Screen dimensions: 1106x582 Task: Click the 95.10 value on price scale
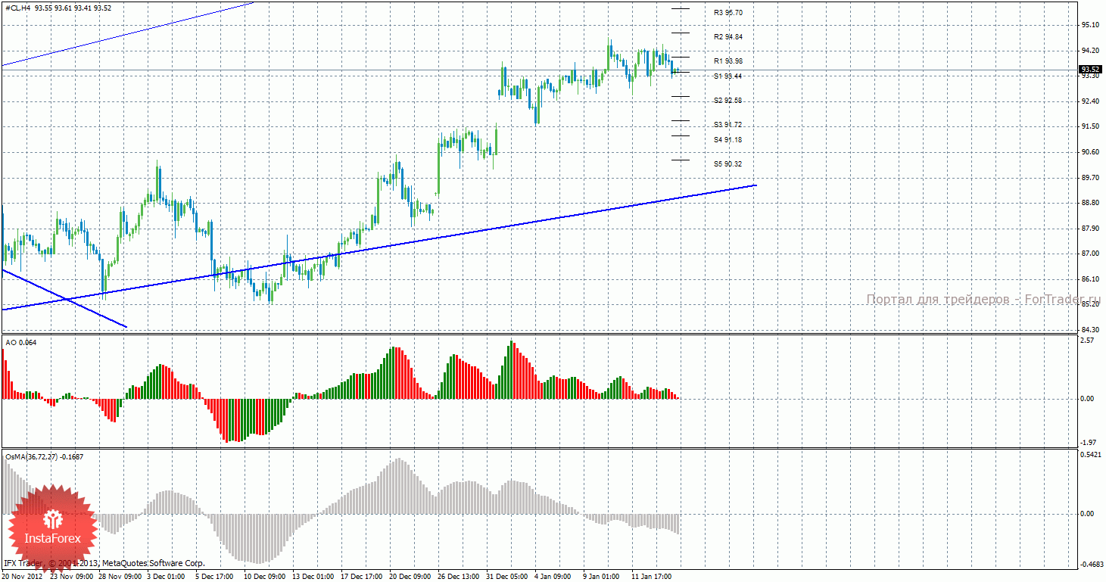[x=1090, y=25]
